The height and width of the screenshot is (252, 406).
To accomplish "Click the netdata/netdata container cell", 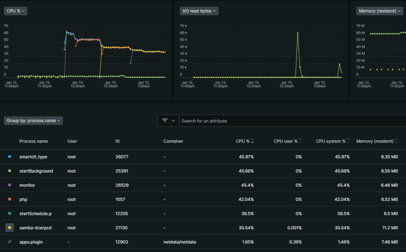I will [180, 242].
